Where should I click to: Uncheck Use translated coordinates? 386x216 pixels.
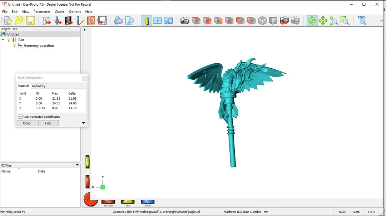20,117
